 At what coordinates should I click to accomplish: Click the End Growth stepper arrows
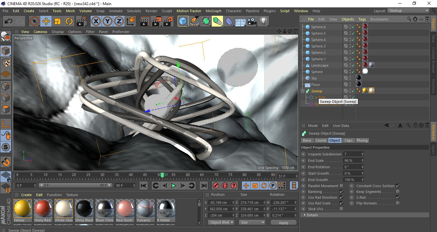[x=362, y=180]
